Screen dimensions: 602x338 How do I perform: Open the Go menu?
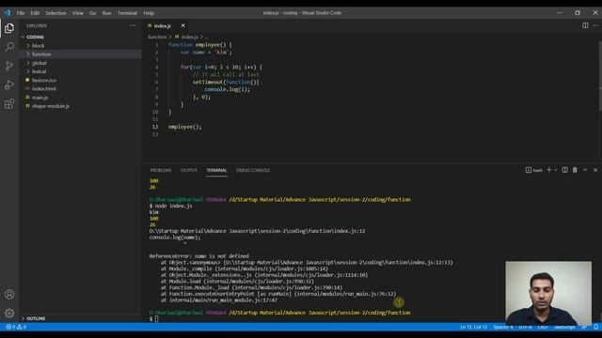(92, 13)
